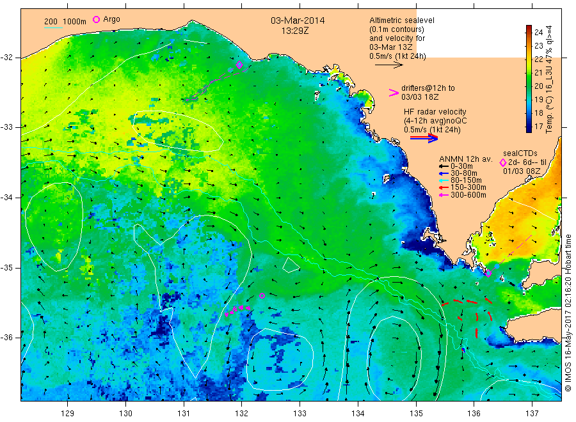Click the '13:29Z' time label
This screenshot has height=422, width=576.
[295, 31]
